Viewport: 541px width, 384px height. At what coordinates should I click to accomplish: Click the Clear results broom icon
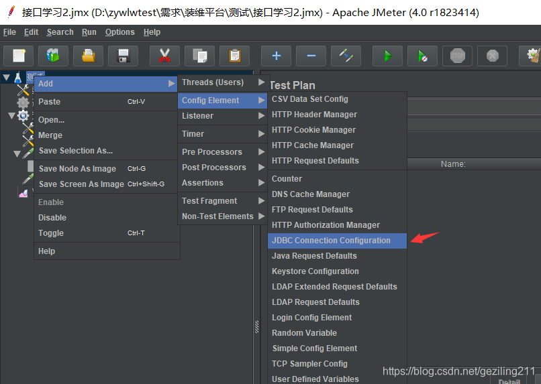click(533, 56)
